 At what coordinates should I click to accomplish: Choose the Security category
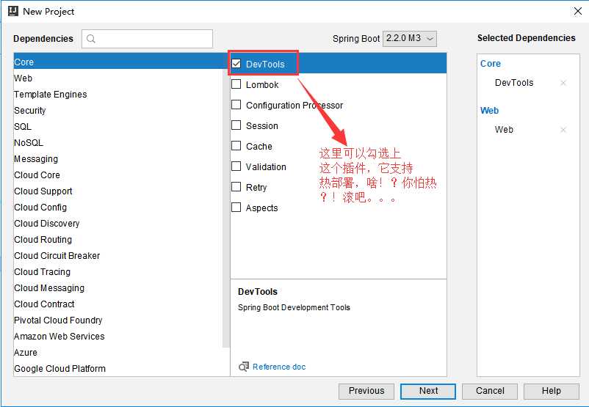[x=118, y=110]
